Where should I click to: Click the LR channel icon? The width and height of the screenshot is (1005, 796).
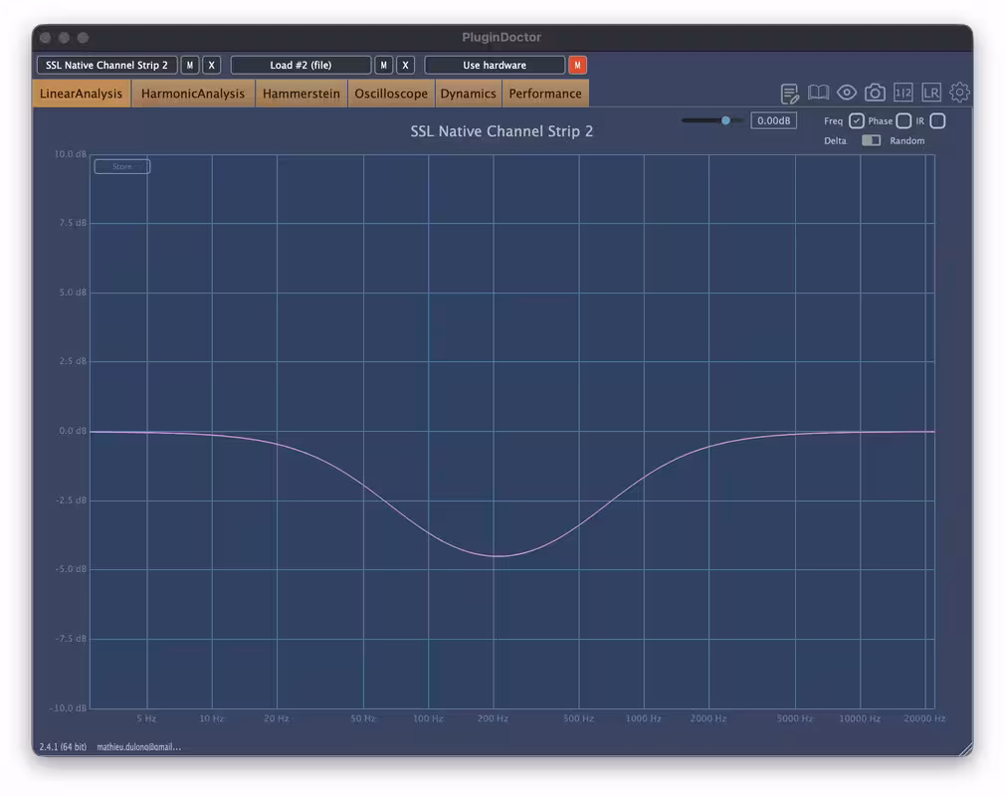tap(931, 93)
